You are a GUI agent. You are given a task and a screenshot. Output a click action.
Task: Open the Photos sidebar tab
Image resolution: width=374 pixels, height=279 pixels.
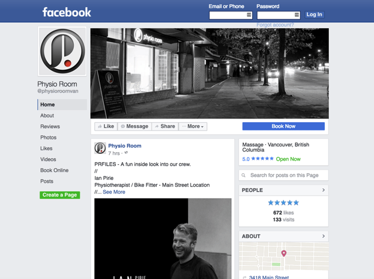tap(49, 138)
